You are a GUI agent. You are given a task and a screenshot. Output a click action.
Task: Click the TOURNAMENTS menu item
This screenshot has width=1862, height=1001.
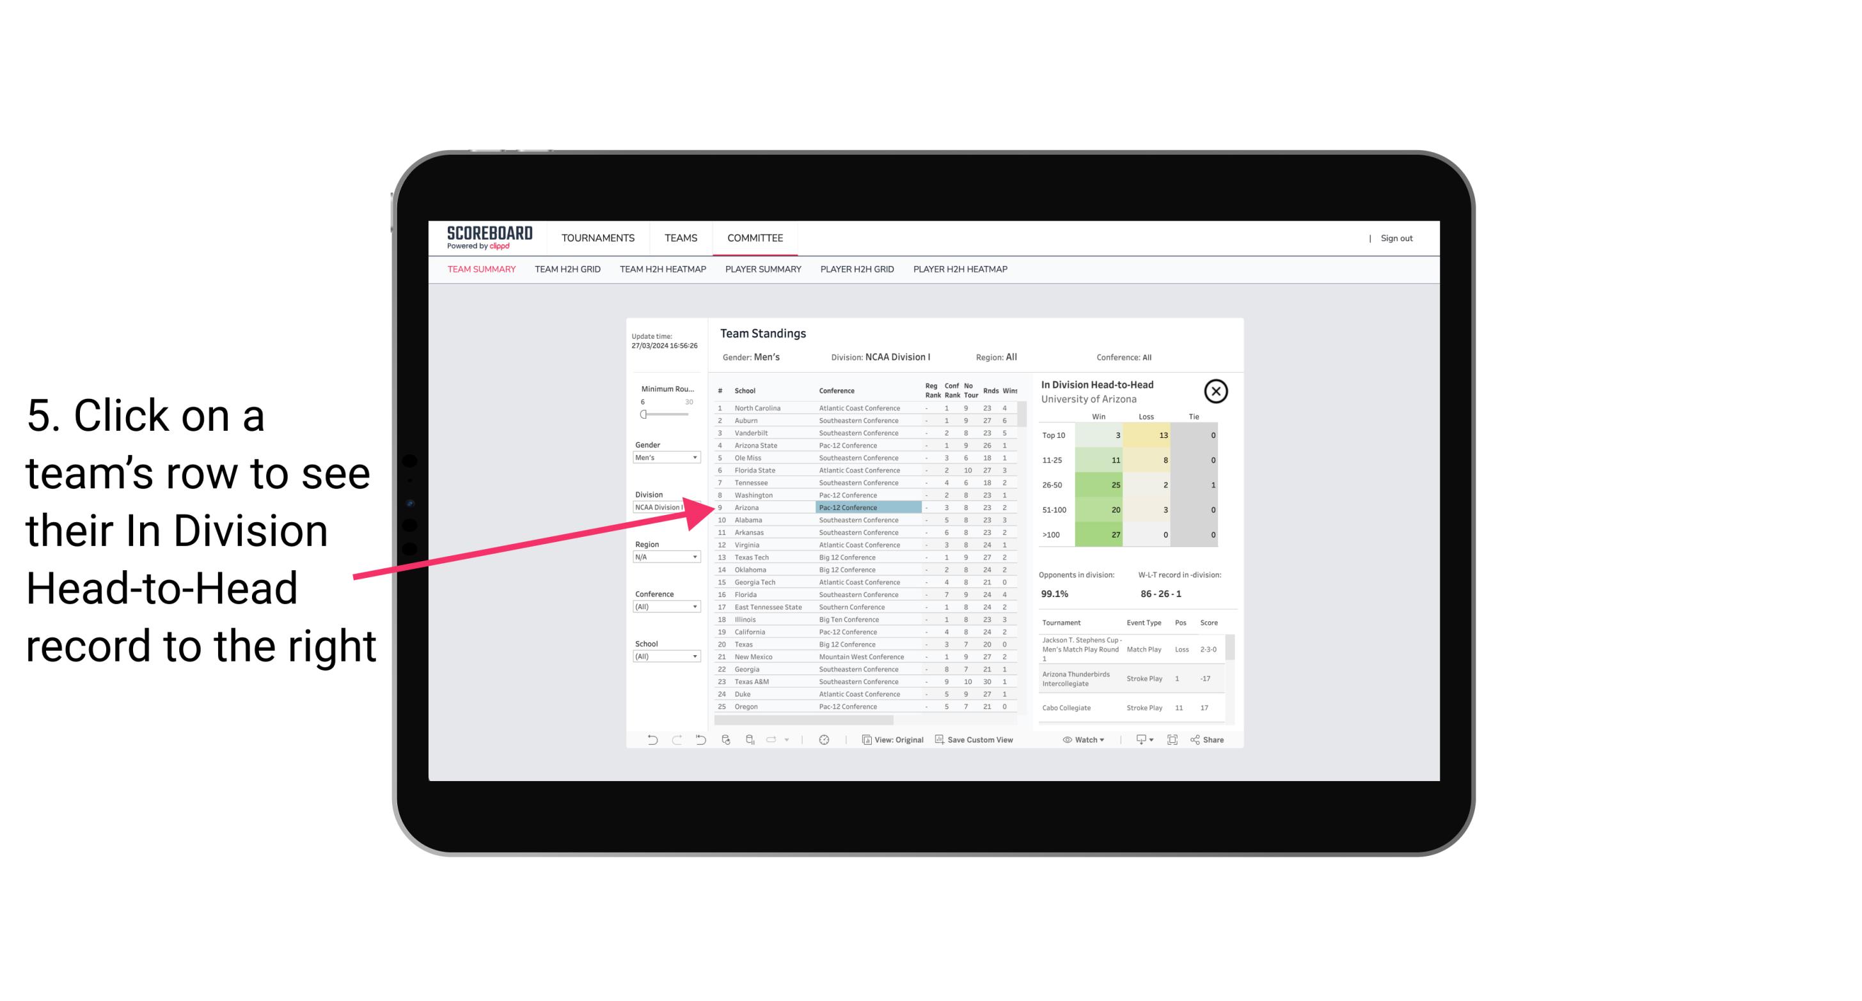598,238
